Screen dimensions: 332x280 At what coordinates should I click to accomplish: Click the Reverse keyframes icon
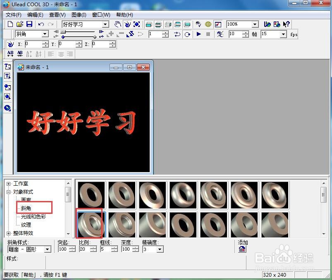tap(130, 34)
